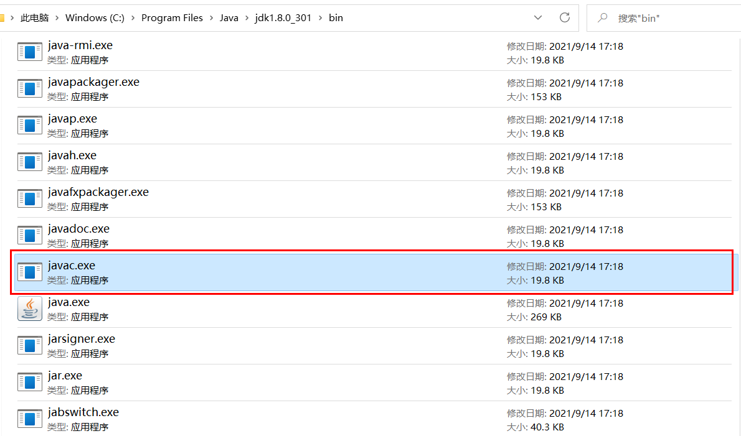Select the javafxpackager.exe file name
Image resolution: width=741 pixels, height=436 pixels.
(x=98, y=192)
